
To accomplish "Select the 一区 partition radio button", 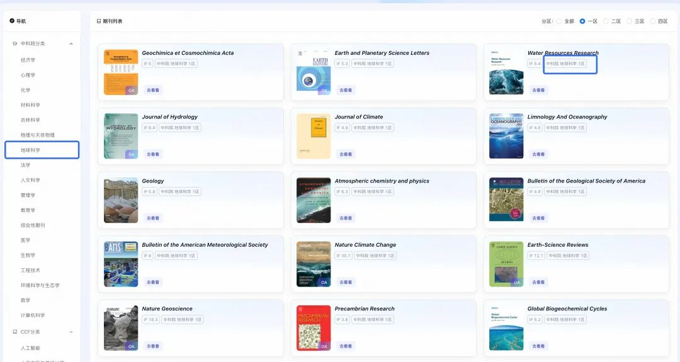I will coord(582,21).
